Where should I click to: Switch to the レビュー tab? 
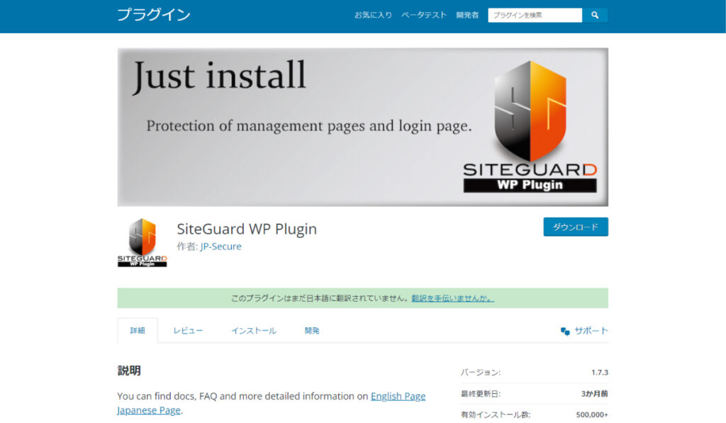[188, 330]
